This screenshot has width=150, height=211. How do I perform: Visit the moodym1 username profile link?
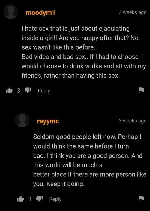click(x=40, y=13)
